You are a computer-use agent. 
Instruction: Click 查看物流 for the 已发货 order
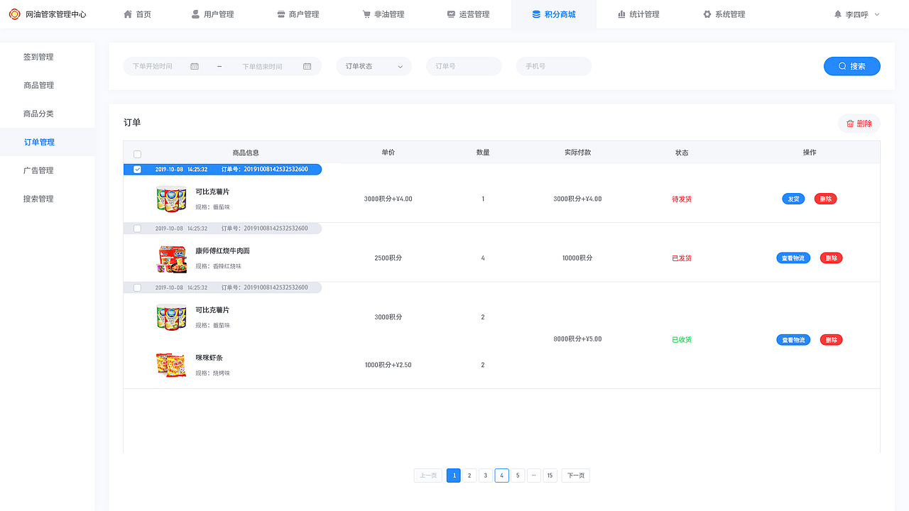pyautogui.click(x=793, y=258)
